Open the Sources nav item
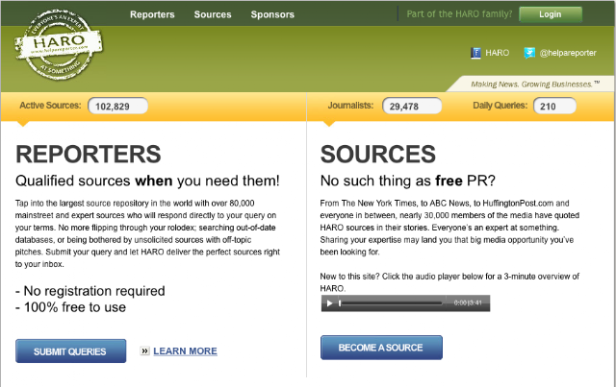Viewport: 616px width, 387px height. click(x=213, y=14)
